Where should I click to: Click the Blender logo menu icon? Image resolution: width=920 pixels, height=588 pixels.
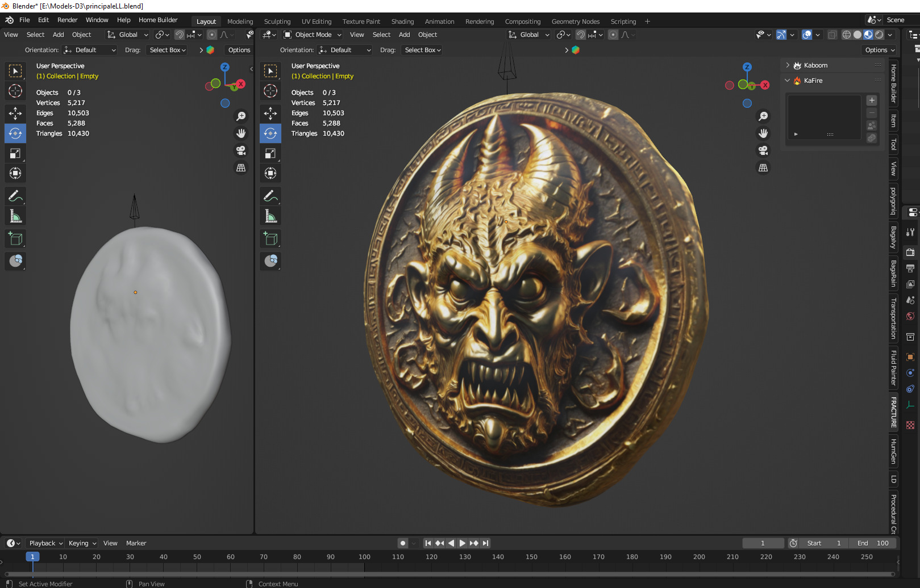(x=9, y=20)
